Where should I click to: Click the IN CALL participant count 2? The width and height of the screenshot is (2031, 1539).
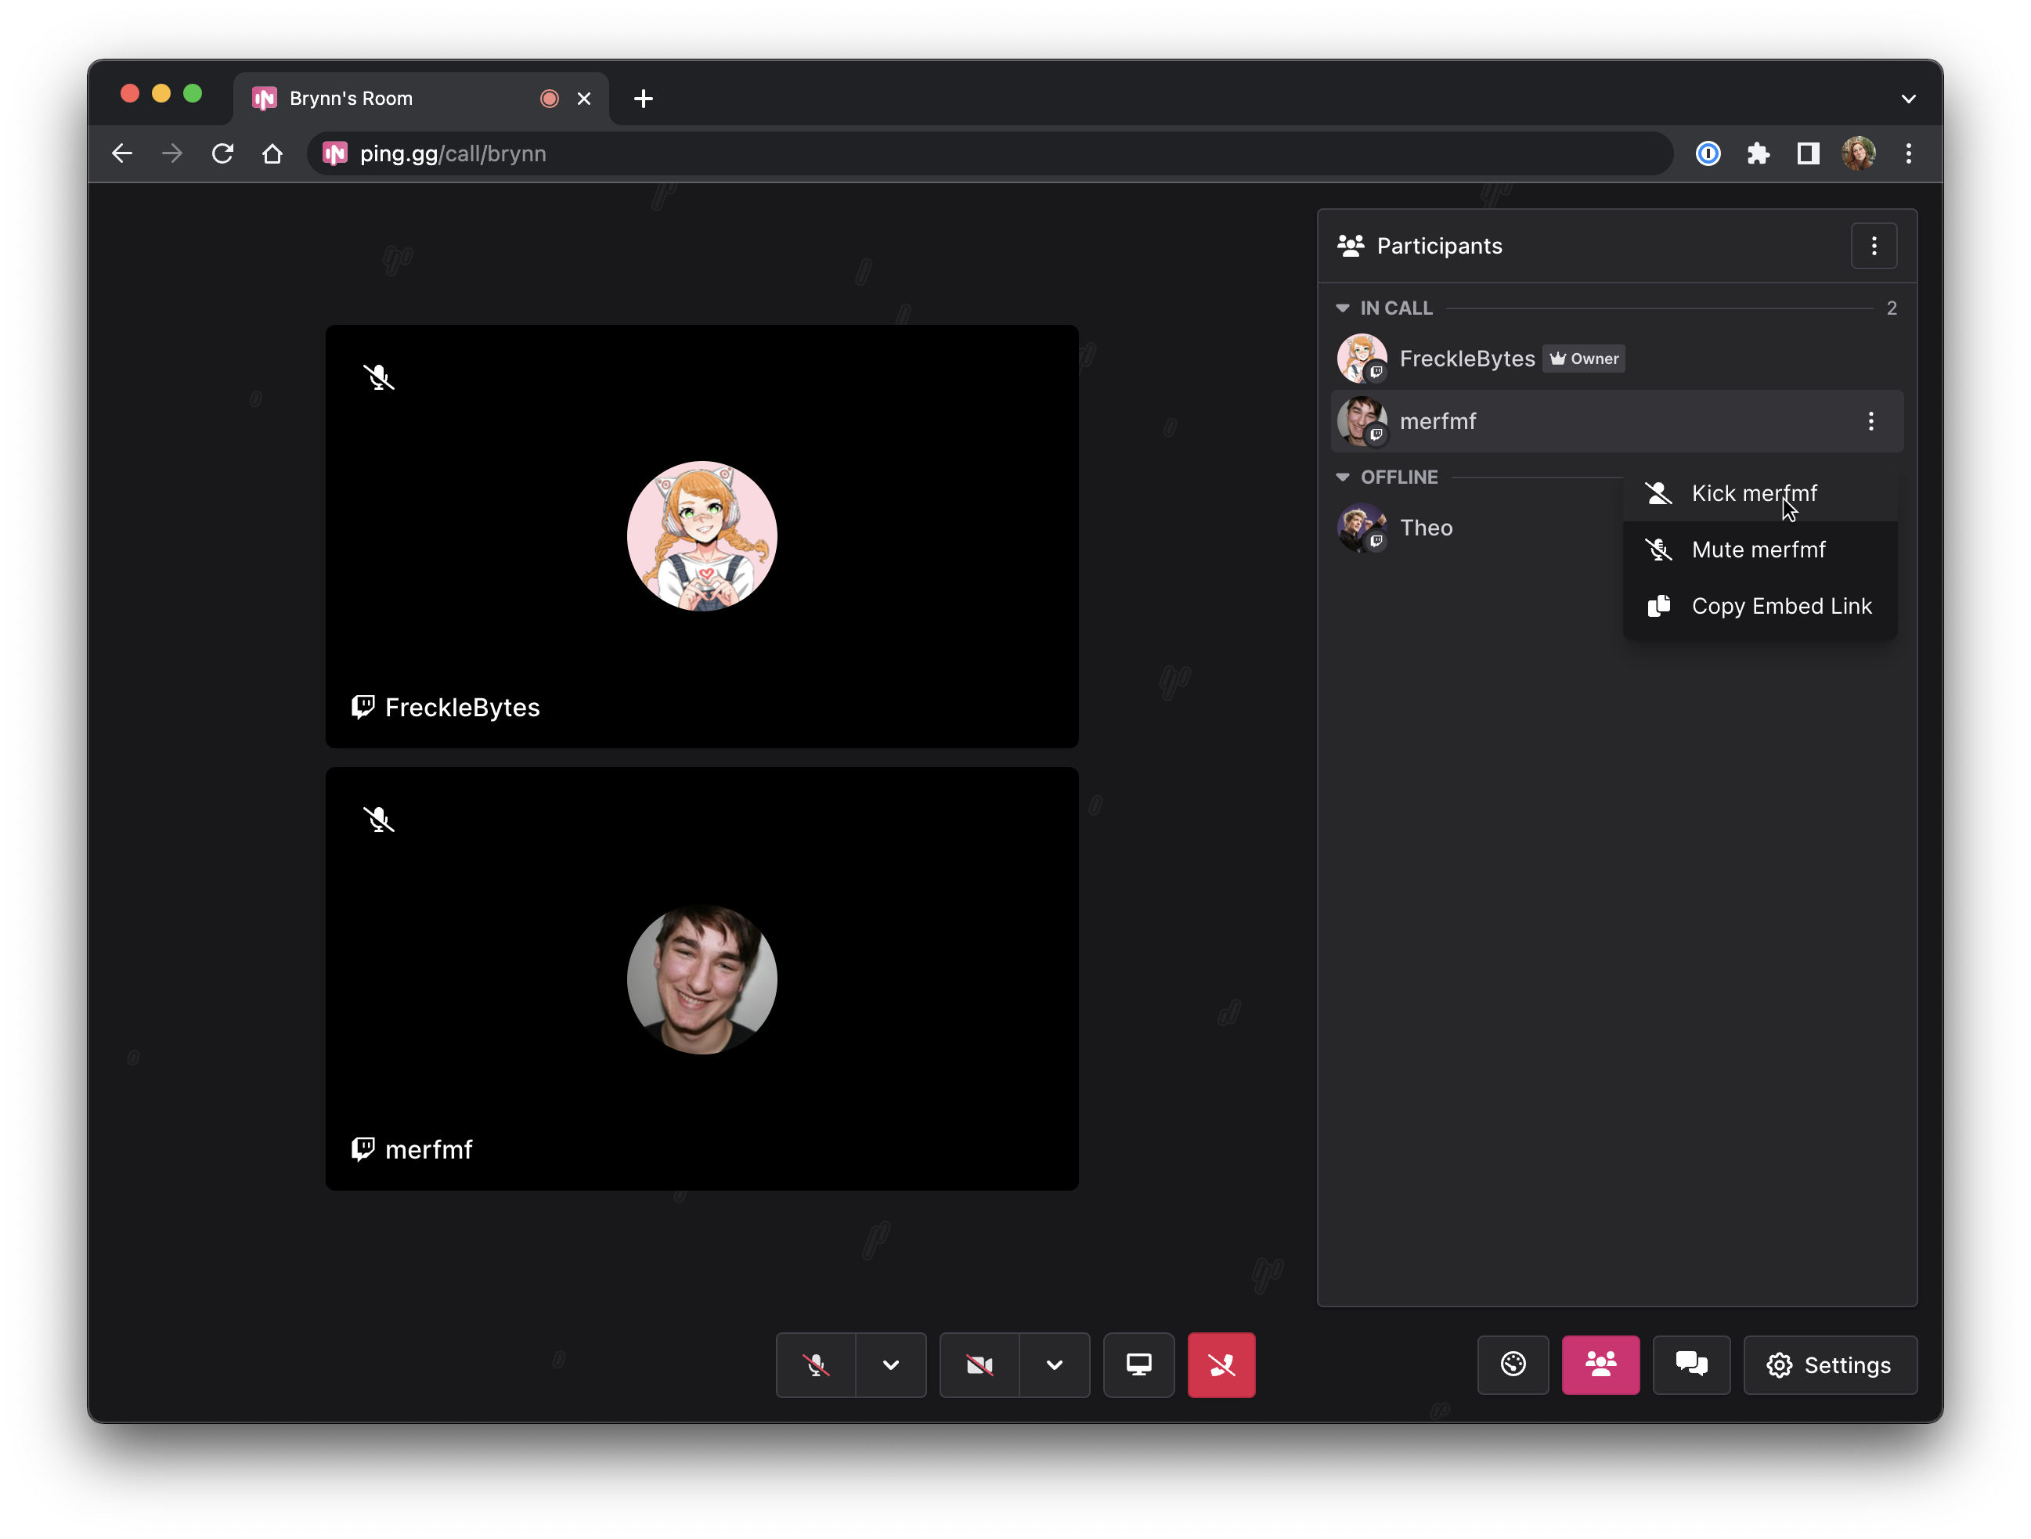[x=1892, y=308]
